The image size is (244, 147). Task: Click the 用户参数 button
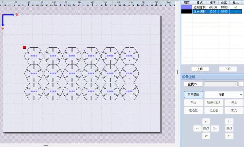(193, 95)
